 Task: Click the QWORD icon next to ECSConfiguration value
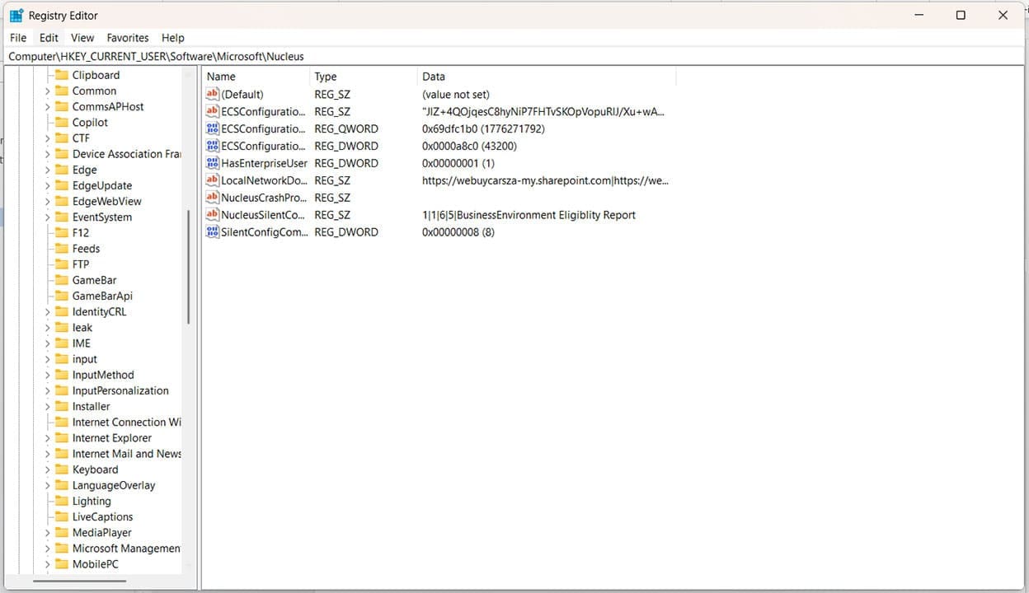tap(214, 128)
